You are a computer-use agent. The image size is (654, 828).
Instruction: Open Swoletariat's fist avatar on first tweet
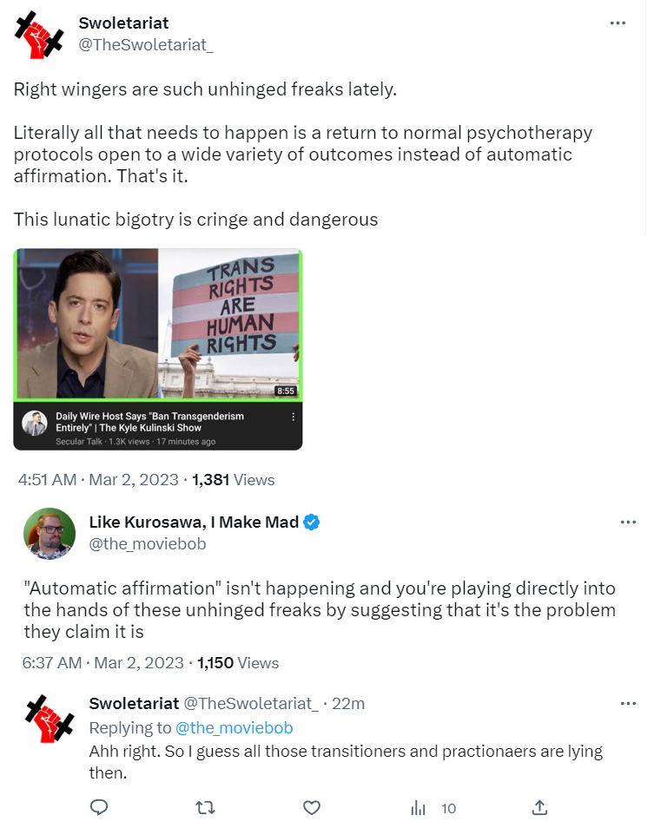(39, 35)
